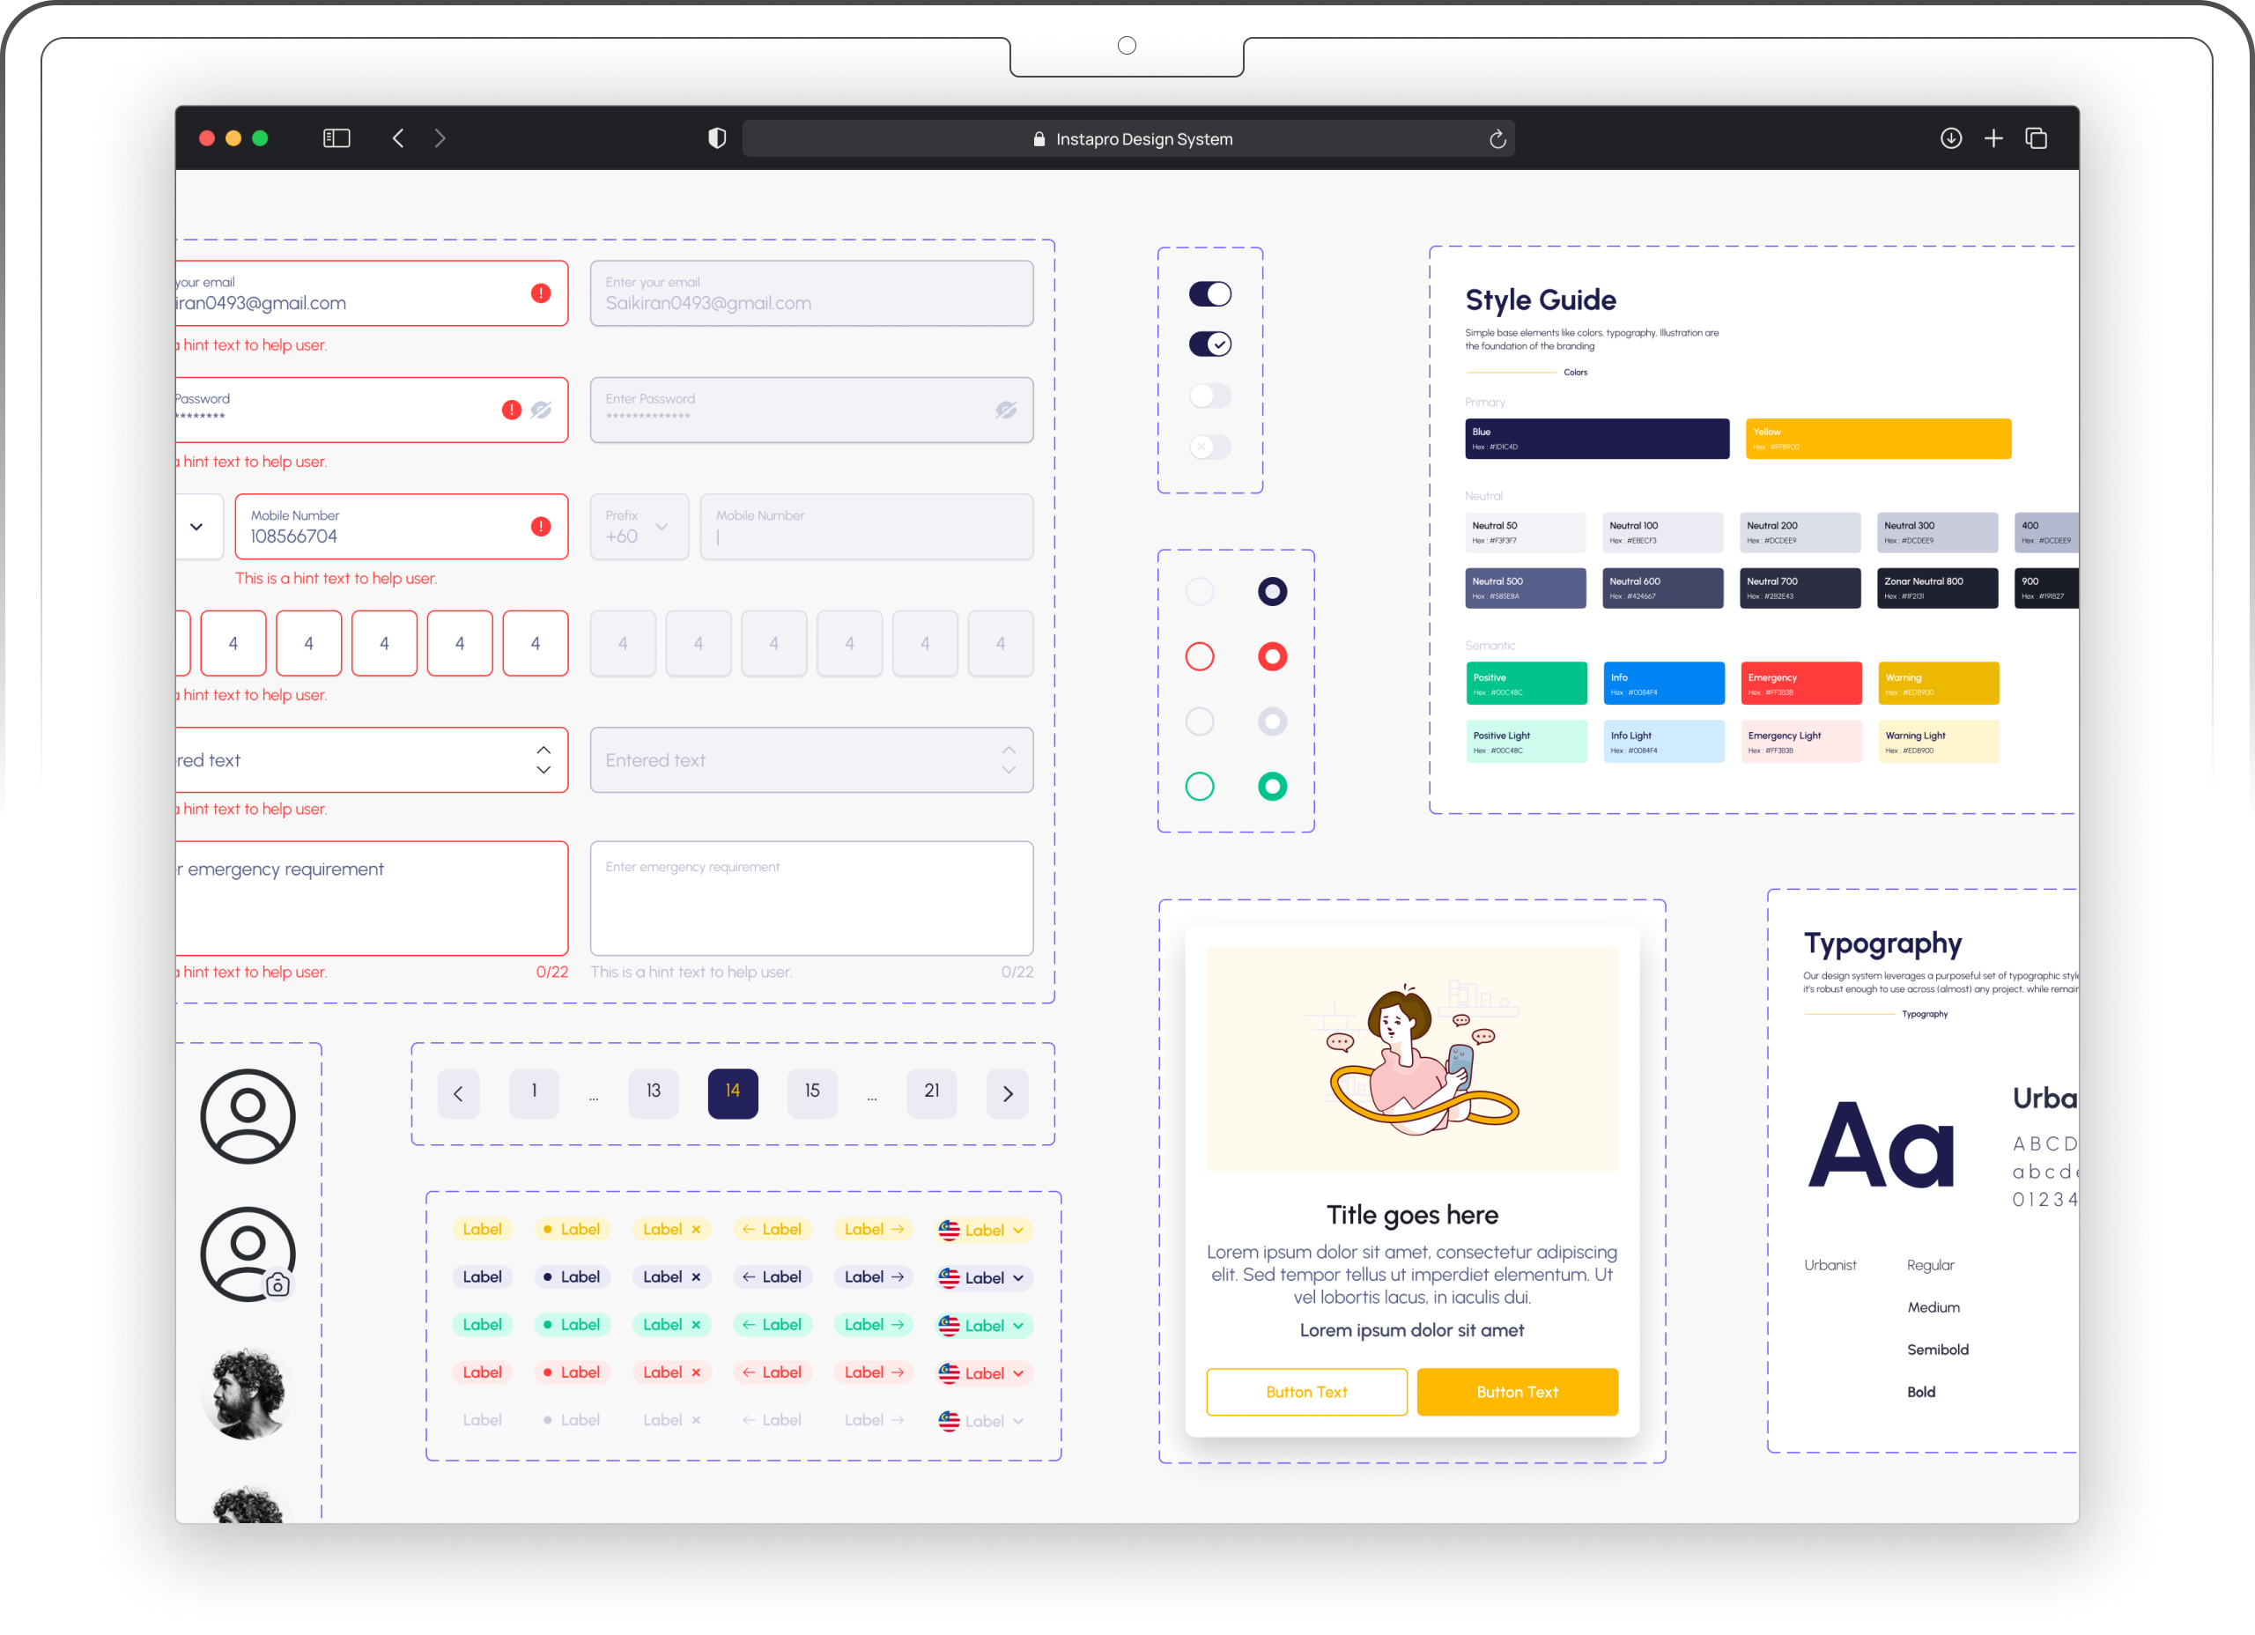Click the browser sidebar toggle icon
This screenshot has height=1635, width=2255.
point(336,138)
